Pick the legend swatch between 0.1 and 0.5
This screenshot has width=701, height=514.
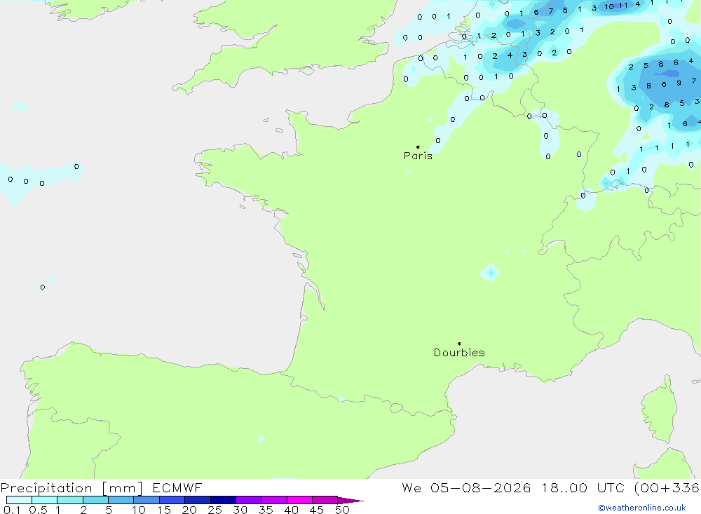(x=19, y=500)
